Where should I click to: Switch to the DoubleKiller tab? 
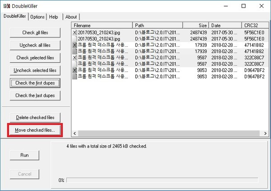(x=15, y=16)
